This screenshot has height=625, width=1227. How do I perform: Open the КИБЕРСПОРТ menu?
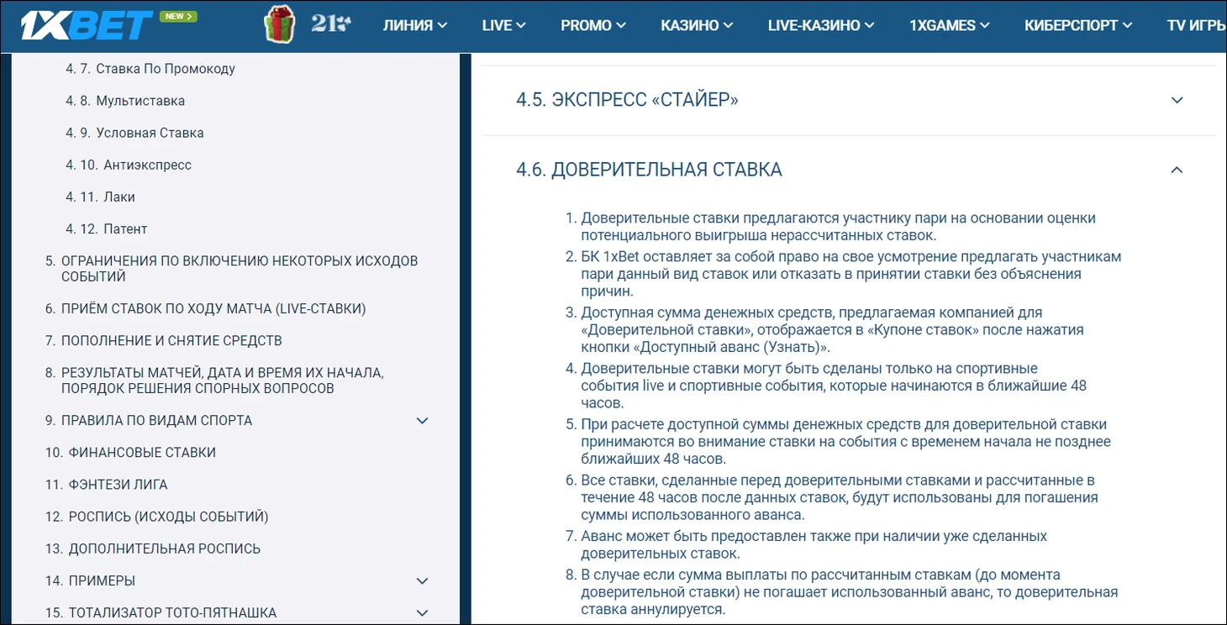point(1079,25)
